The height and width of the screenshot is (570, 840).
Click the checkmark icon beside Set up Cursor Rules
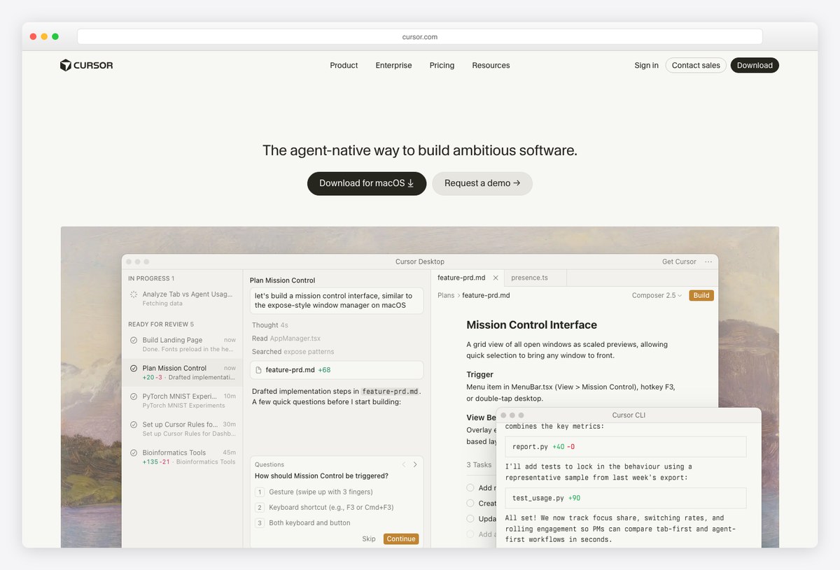pyautogui.click(x=134, y=425)
